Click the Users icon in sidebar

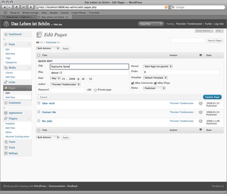point(6,142)
